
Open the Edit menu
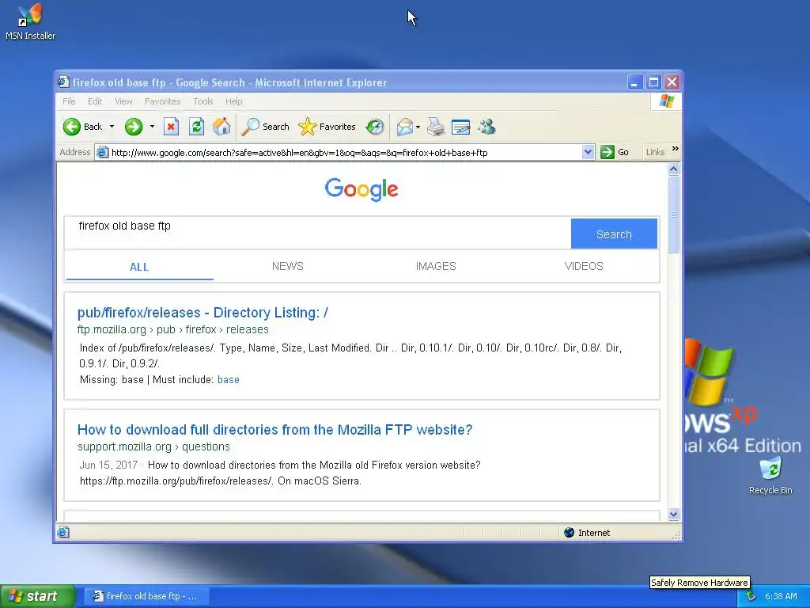[x=95, y=101]
